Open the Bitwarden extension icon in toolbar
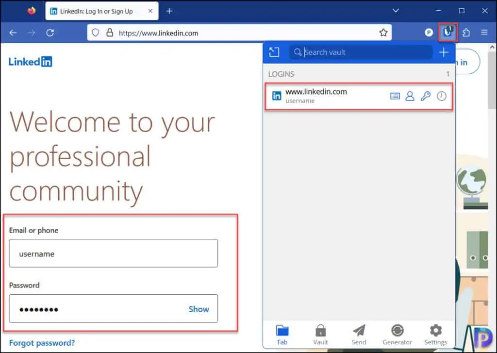497x353 pixels. 447,33
